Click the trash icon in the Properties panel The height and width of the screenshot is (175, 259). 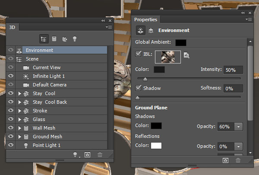pos(238,160)
